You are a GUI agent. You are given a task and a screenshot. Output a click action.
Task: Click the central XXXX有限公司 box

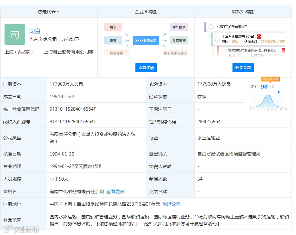click(146, 41)
